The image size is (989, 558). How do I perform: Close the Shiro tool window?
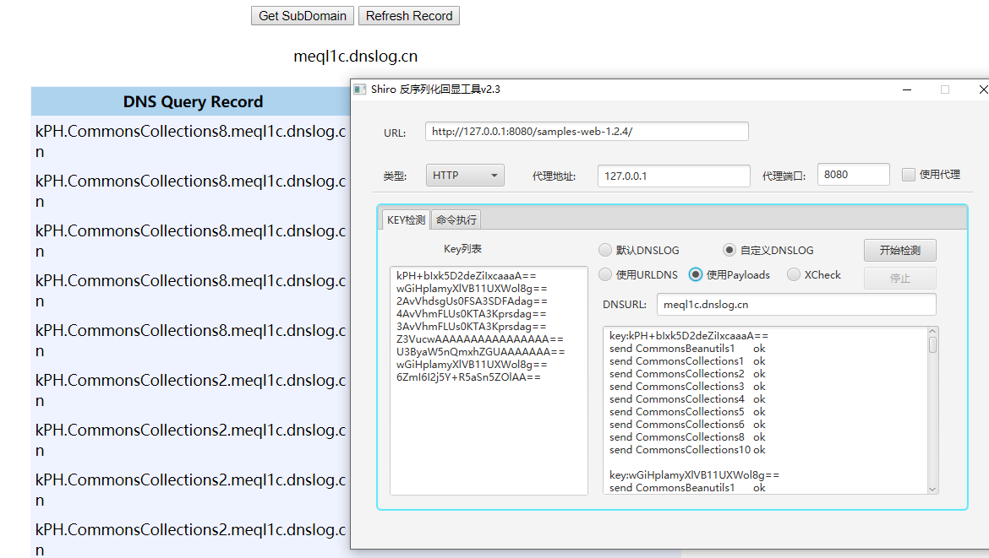pyautogui.click(x=982, y=89)
